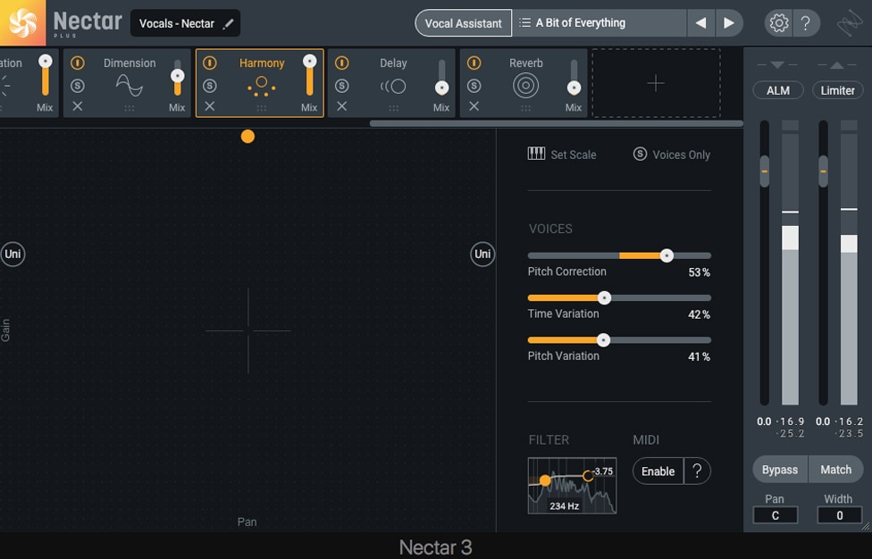
Task: Enable MIDI mode
Action: 658,471
